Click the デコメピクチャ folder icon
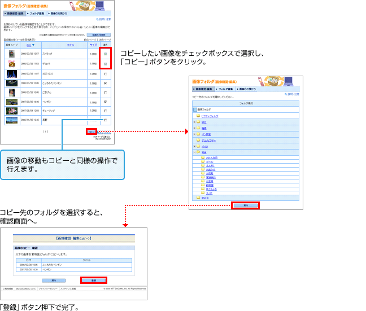This screenshot has width=366, height=311. click(x=198, y=140)
